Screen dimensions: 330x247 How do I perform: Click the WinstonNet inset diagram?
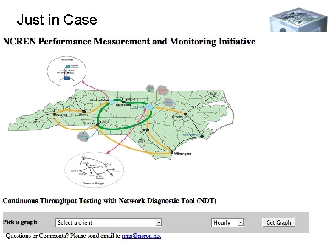point(66,71)
